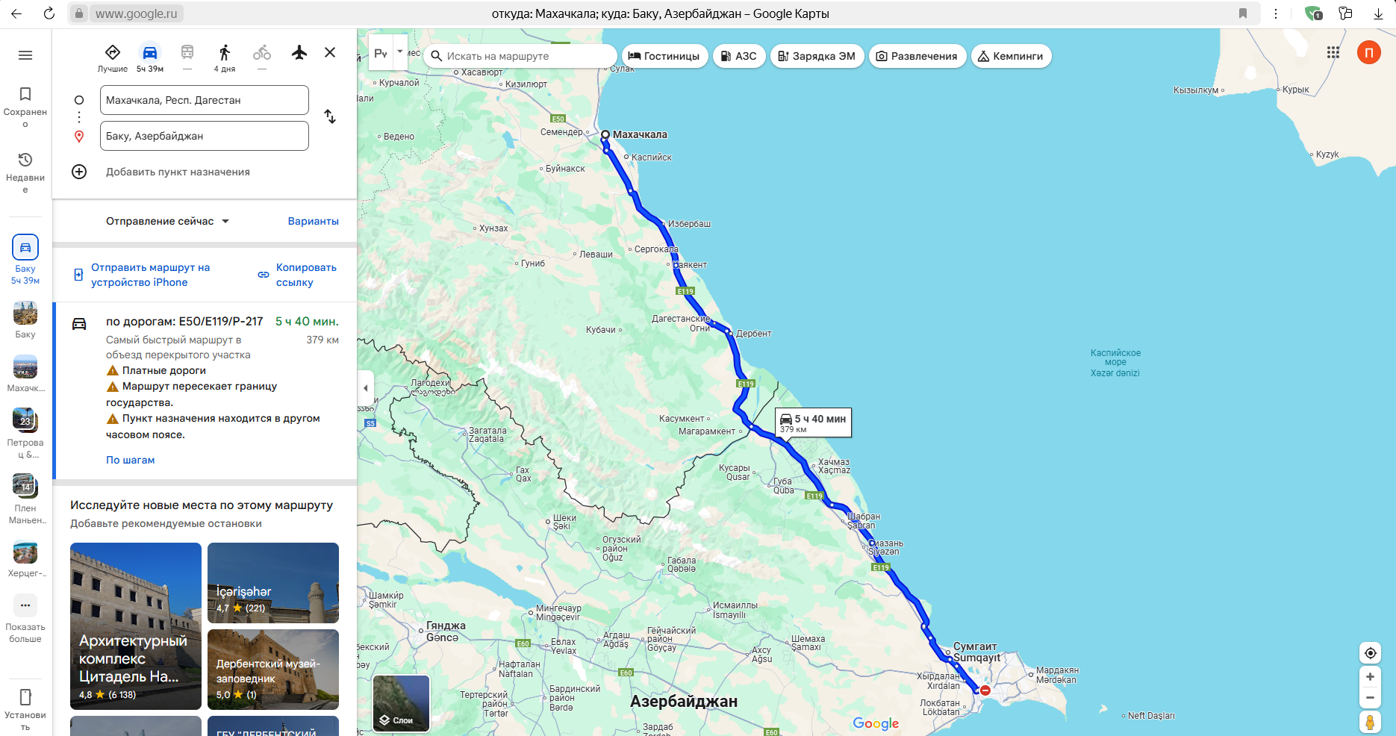Filter by Кемпинги campgrounds
This screenshot has height=736, width=1396.
(x=1011, y=56)
